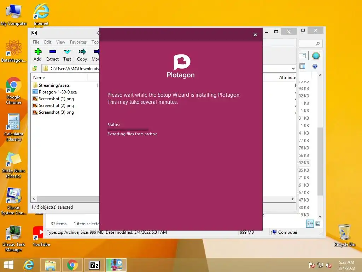Click the installer progress bar
The height and width of the screenshot is (272, 362).
coord(128,130)
